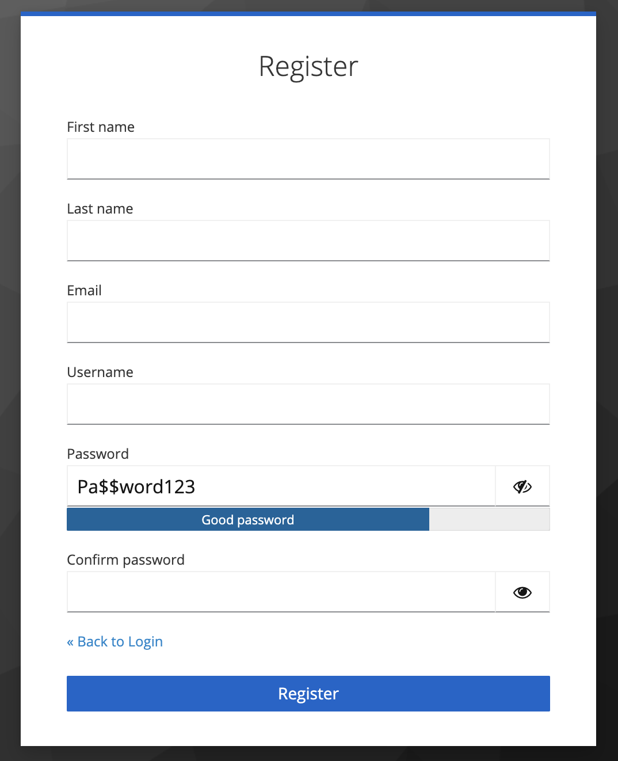
Task: Click the Password field containing Pa$$word123
Action: click(x=281, y=486)
